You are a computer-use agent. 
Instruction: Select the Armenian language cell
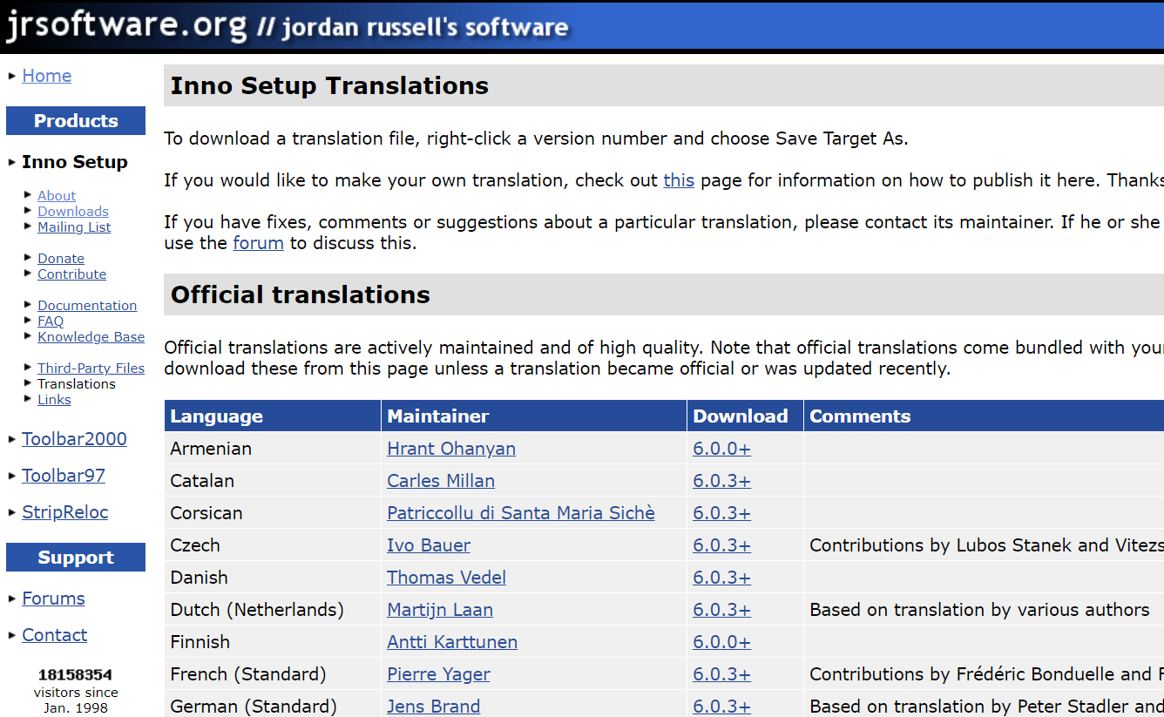coord(272,449)
